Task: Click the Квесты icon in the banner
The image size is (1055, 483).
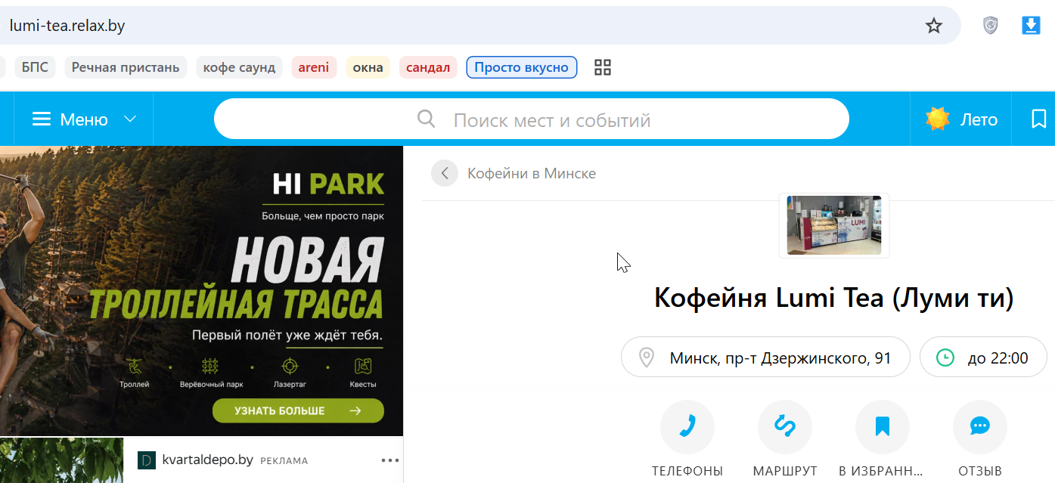Action: point(363,367)
